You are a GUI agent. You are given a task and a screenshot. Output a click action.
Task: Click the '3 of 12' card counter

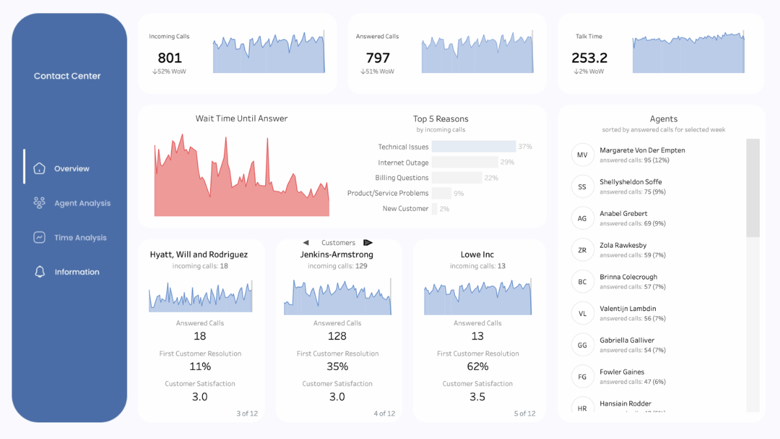(x=247, y=414)
